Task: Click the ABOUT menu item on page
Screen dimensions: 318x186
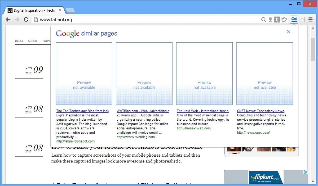Action: tap(33, 41)
